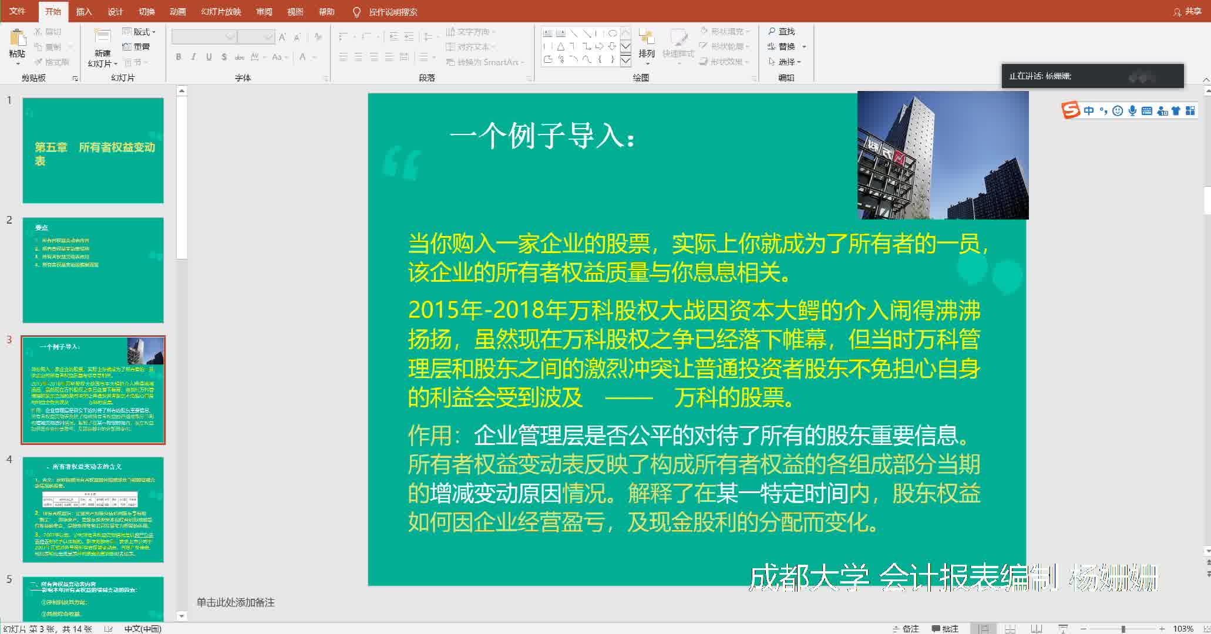1211x634 pixels.
Task: Toggle text Shadow (S) formatting
Action: (224, 57)
